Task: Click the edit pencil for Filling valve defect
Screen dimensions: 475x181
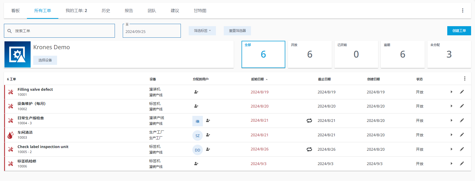Action: pos(462,92)
